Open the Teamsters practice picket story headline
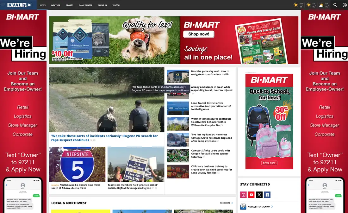The width and height of the screenshot is (348, 213). (x=133, y=186)
